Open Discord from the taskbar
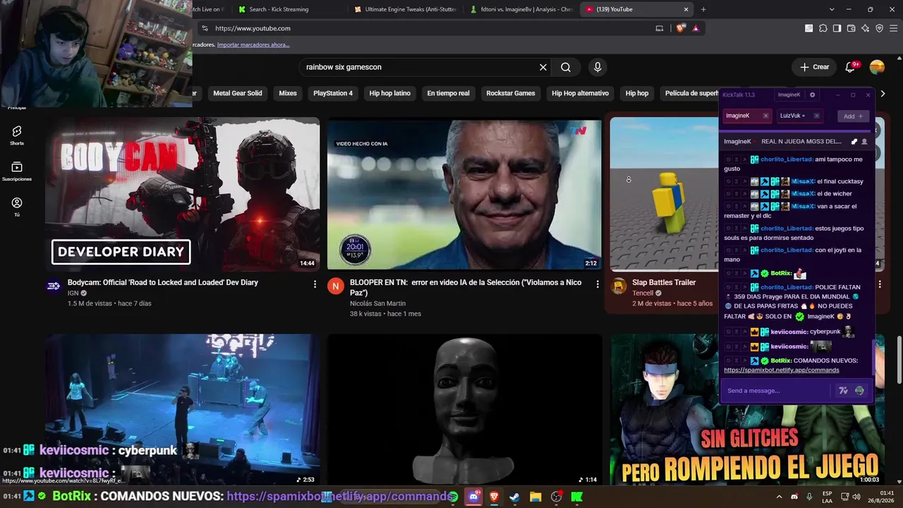Screen dimensions: 903x508 coord(473,497)
